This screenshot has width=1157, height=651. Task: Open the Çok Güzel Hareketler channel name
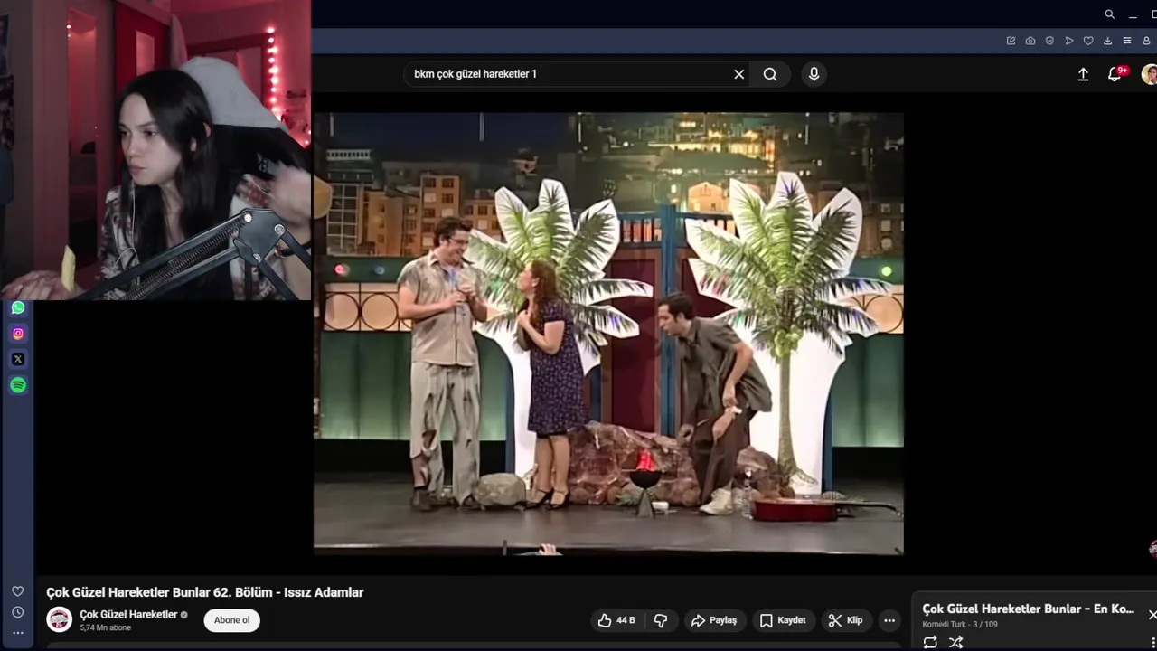coord(128,615)
